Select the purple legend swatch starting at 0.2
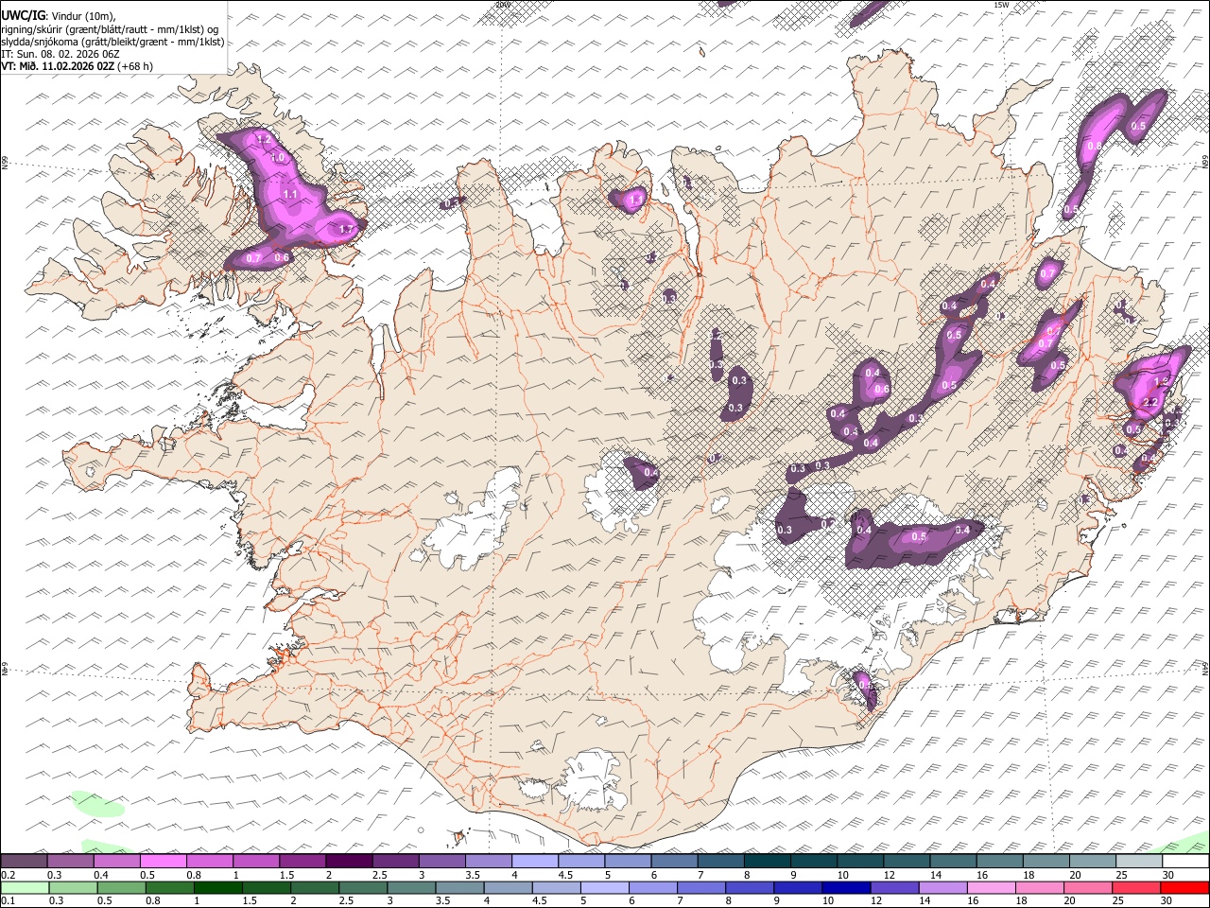This screenshot has width=1210, height=908. (24, 862)
